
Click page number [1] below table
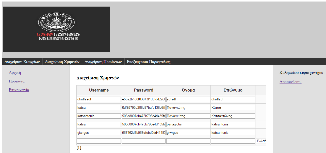pos(79,148)
